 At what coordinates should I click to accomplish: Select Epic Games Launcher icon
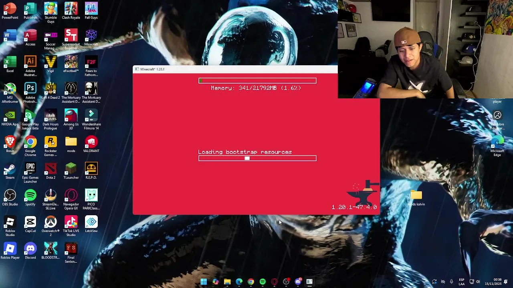click(30, 173)
